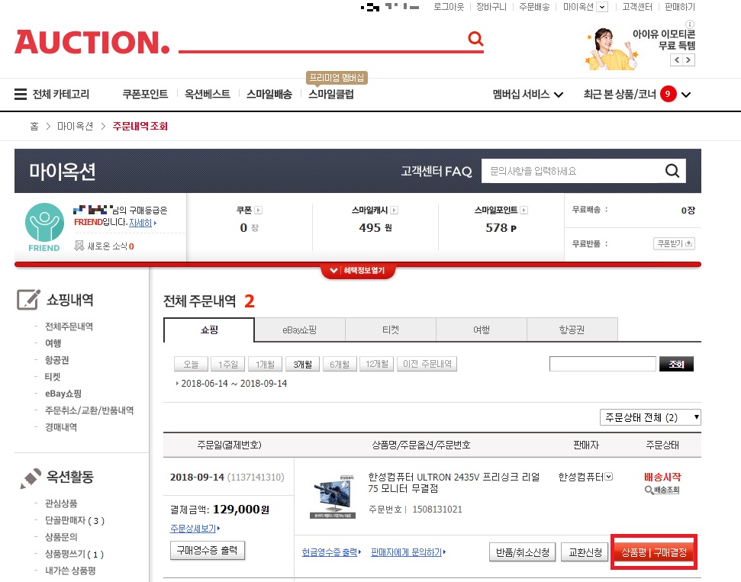This screenshot has width=741, height=582.
Task: Open the 주문상태 전체 (2) dropdown
Action: point(650,417)
